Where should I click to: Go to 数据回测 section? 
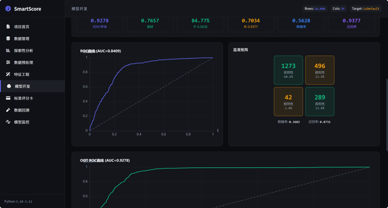pos(32,110)
